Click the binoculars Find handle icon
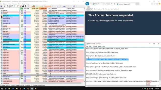Screen dimensions: 161x90 pyautogui.click(x=23, y=6)
